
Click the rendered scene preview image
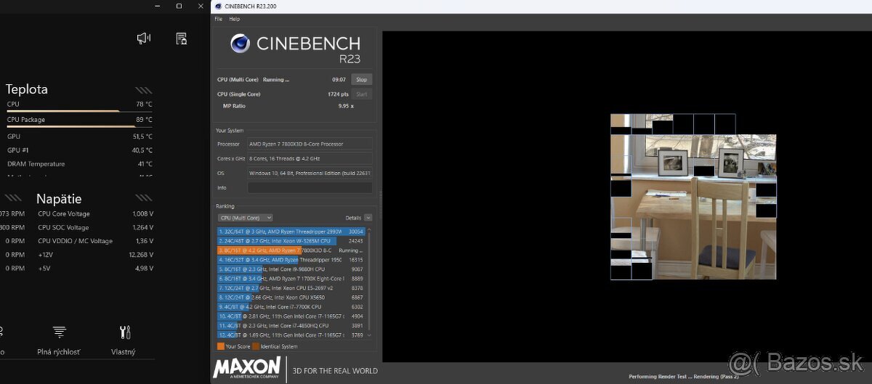[x=693, y=197]
